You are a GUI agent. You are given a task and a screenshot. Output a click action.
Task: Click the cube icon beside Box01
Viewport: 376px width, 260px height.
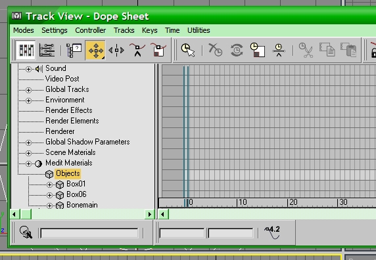coord(60,185)
